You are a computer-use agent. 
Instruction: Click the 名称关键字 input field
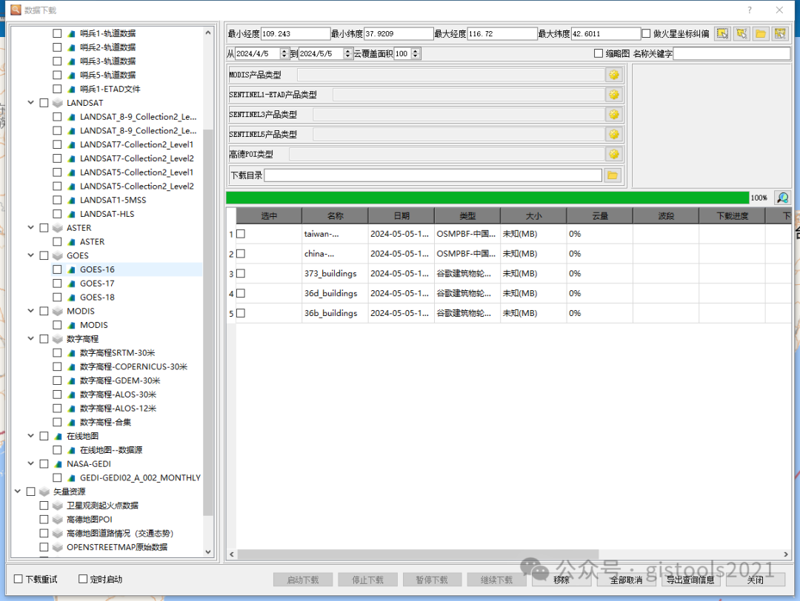point(732,53)
